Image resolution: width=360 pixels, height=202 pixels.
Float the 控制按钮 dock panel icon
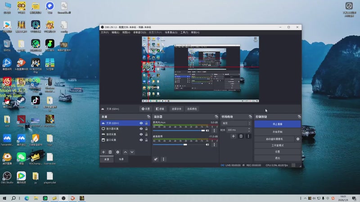point(299,117)
